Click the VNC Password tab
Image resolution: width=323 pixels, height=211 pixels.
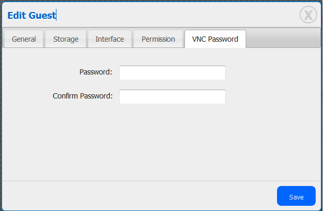tap(215, 39)
